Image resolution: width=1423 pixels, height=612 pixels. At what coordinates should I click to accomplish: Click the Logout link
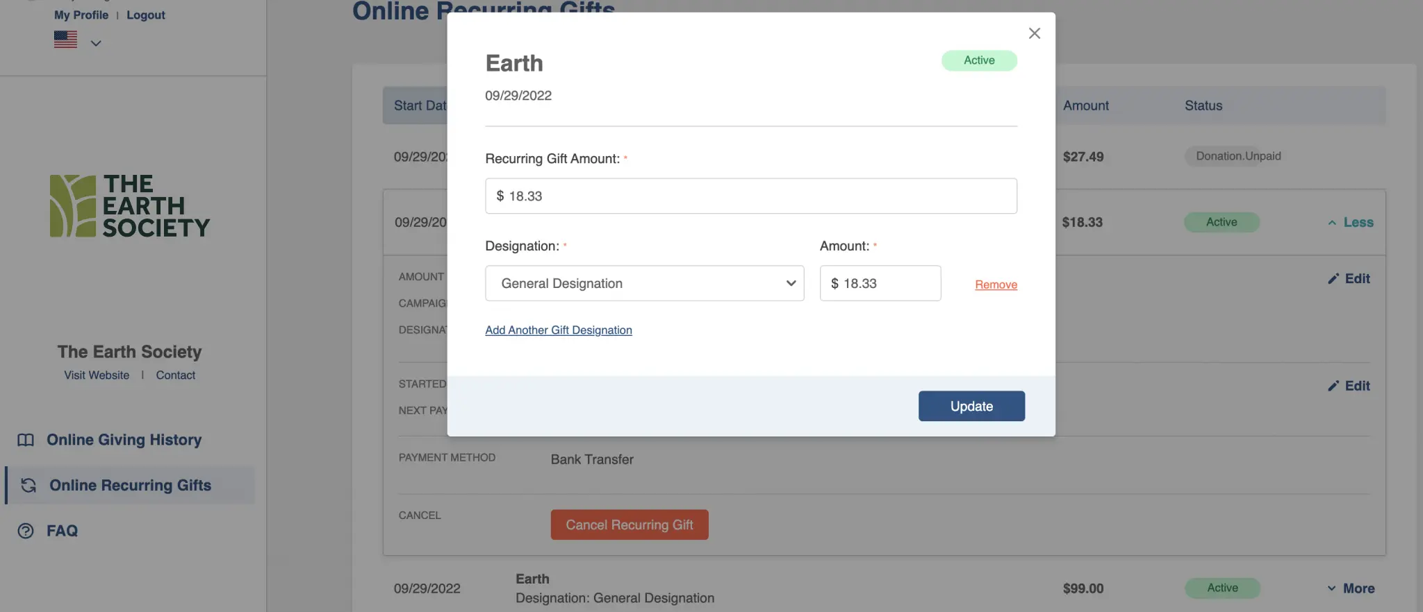point(146,15)
